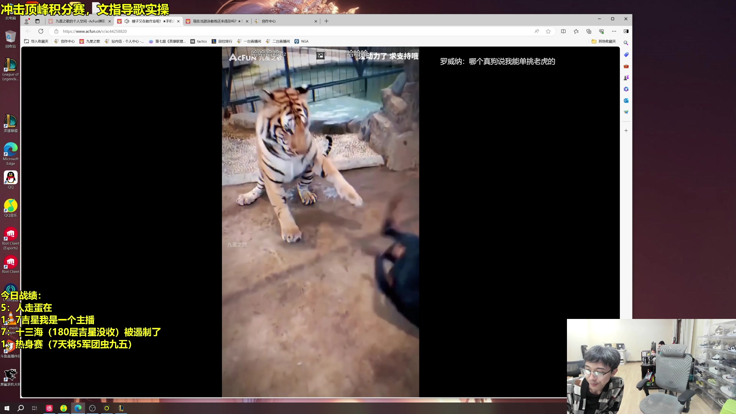736x414 pixels.
Task: Open Edge Settings and more menu
Action: click(x=614, y=31)
